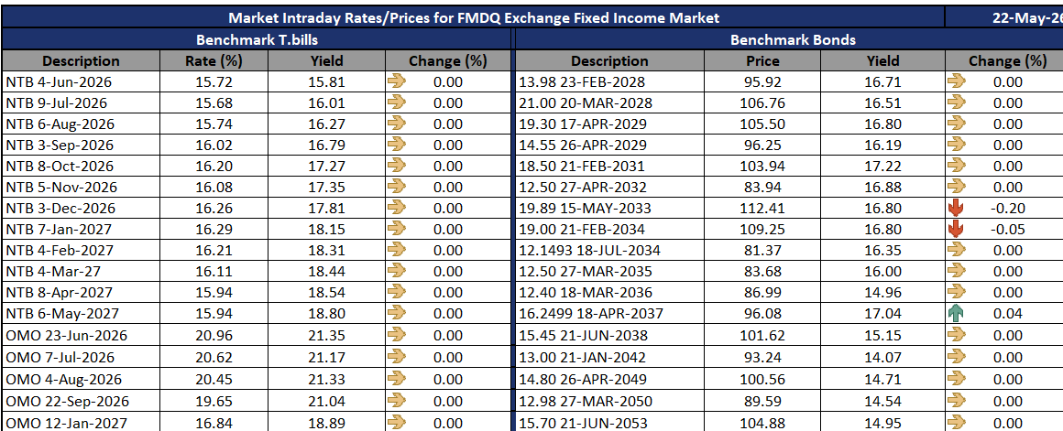Select the NTB 4-Jun-2026 description cell
The image size is (1063, 431).
(81, 81)
